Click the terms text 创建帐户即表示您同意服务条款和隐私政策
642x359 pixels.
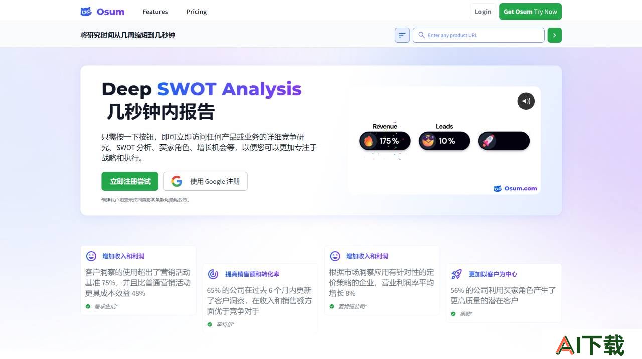point(145,200)
